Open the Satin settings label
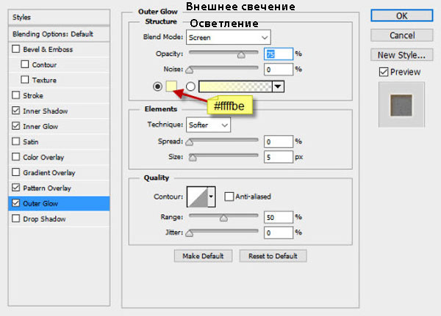 31,142
